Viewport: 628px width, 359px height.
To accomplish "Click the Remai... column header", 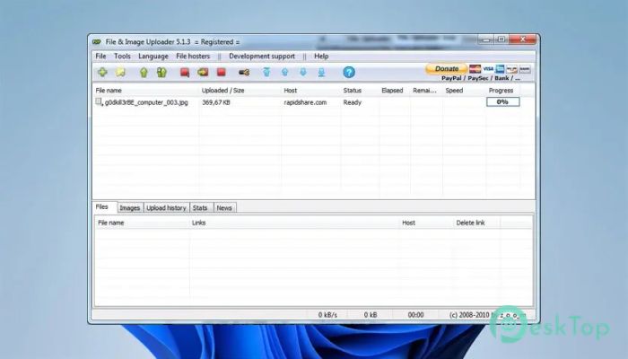I will pyautogui.click(x=426, y=91).
